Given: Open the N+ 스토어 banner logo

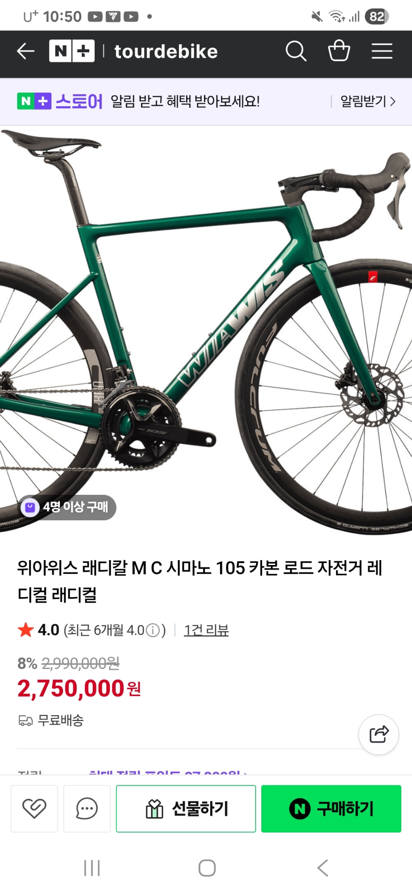Looking at the screenshot, I should click(60, 101).
